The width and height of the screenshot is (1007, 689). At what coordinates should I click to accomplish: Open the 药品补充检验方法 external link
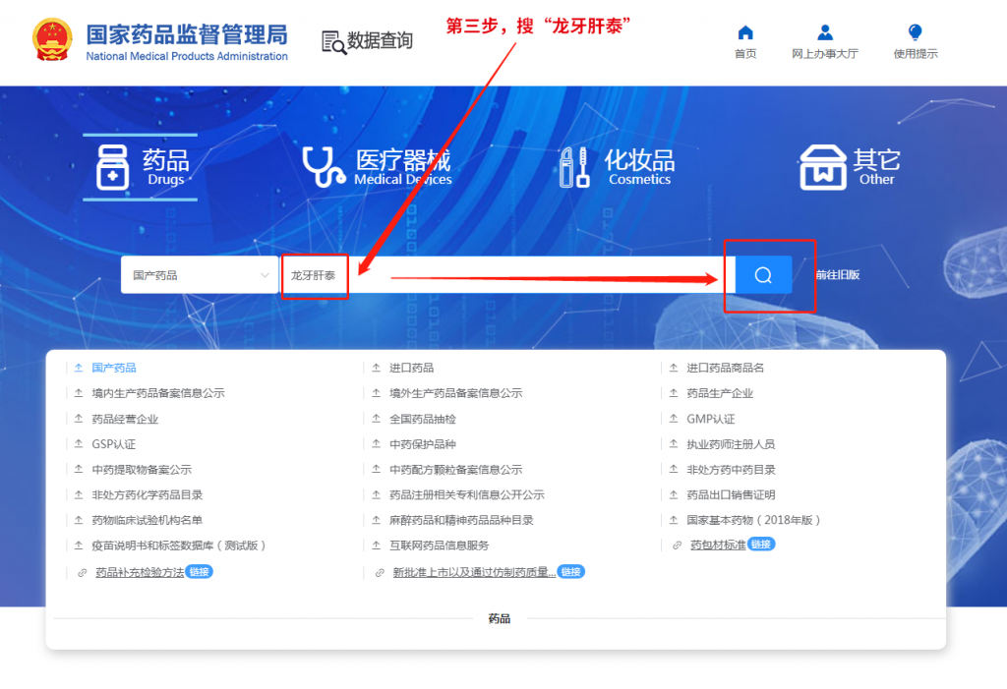tap(140, 572)
